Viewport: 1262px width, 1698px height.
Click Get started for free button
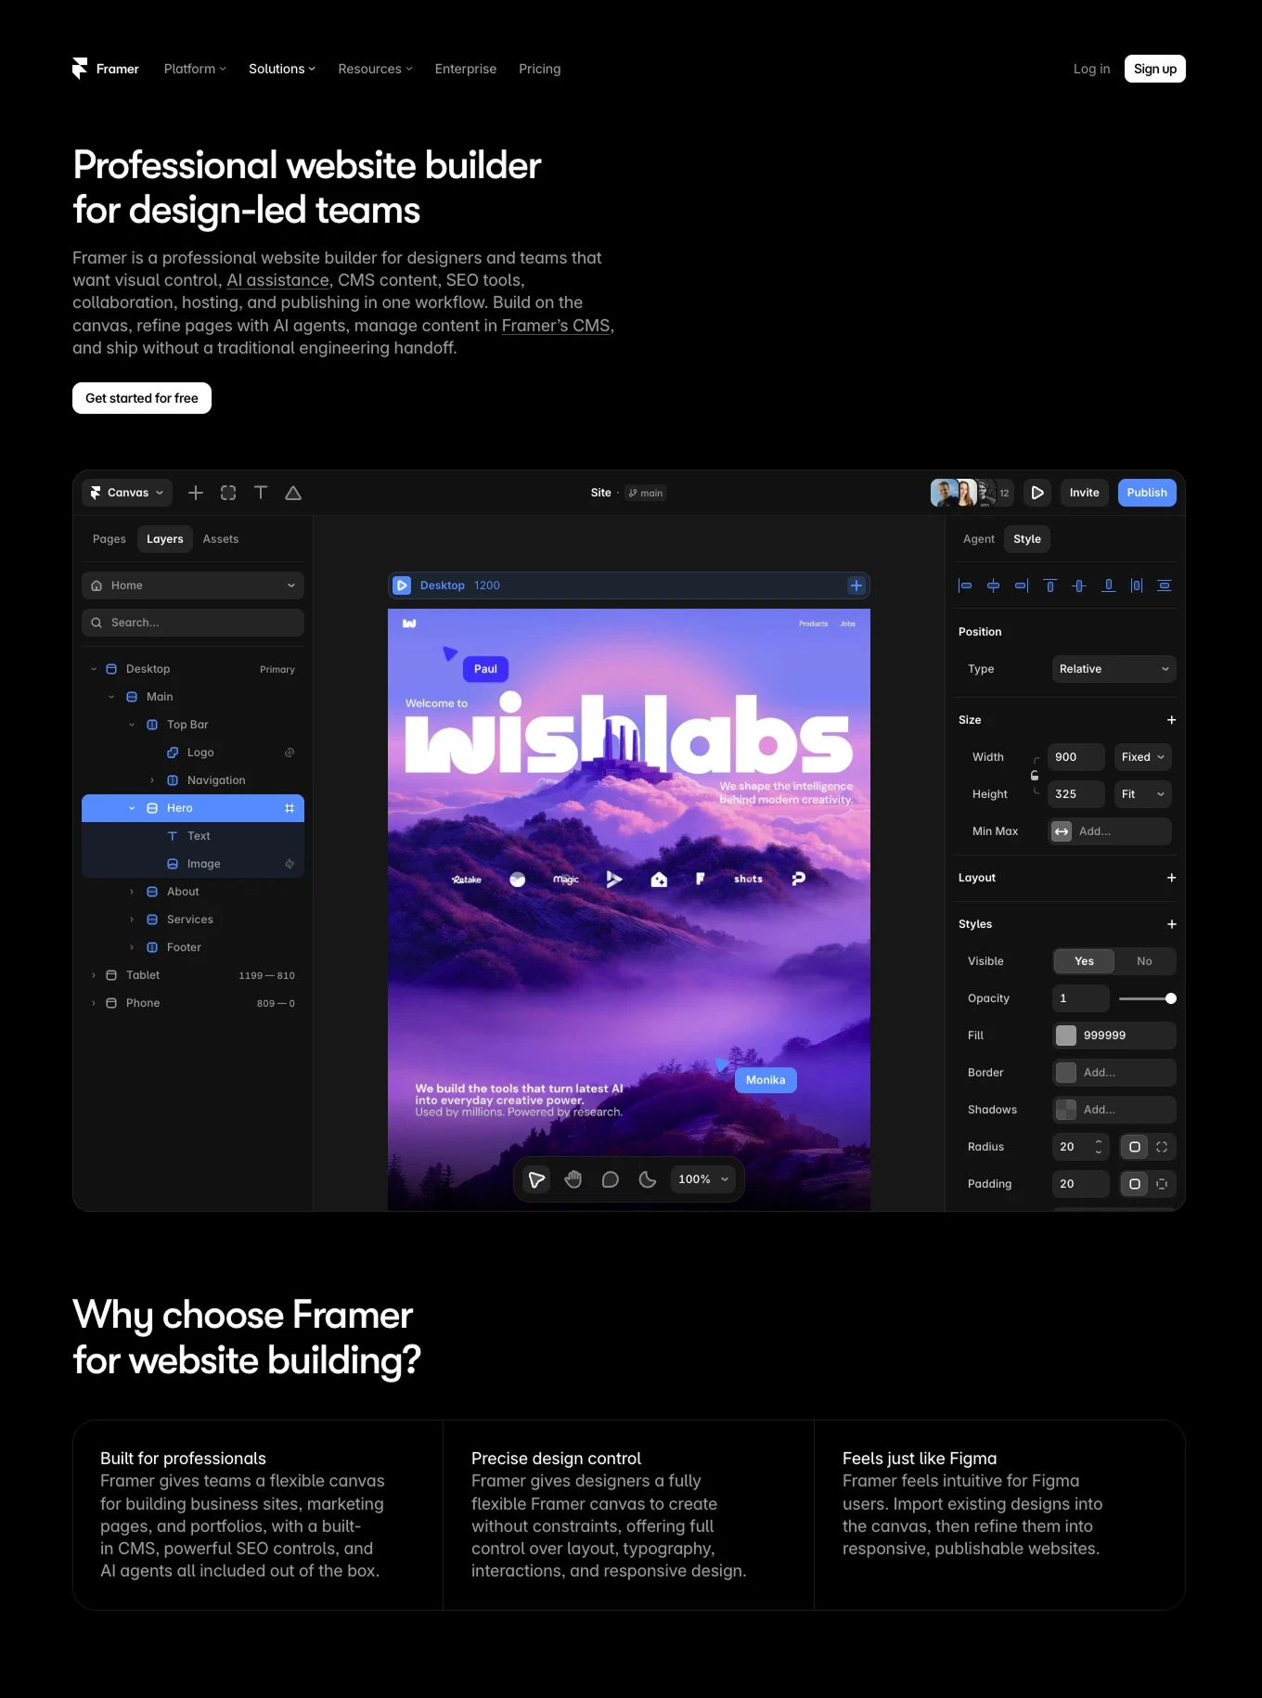(142, 398)
